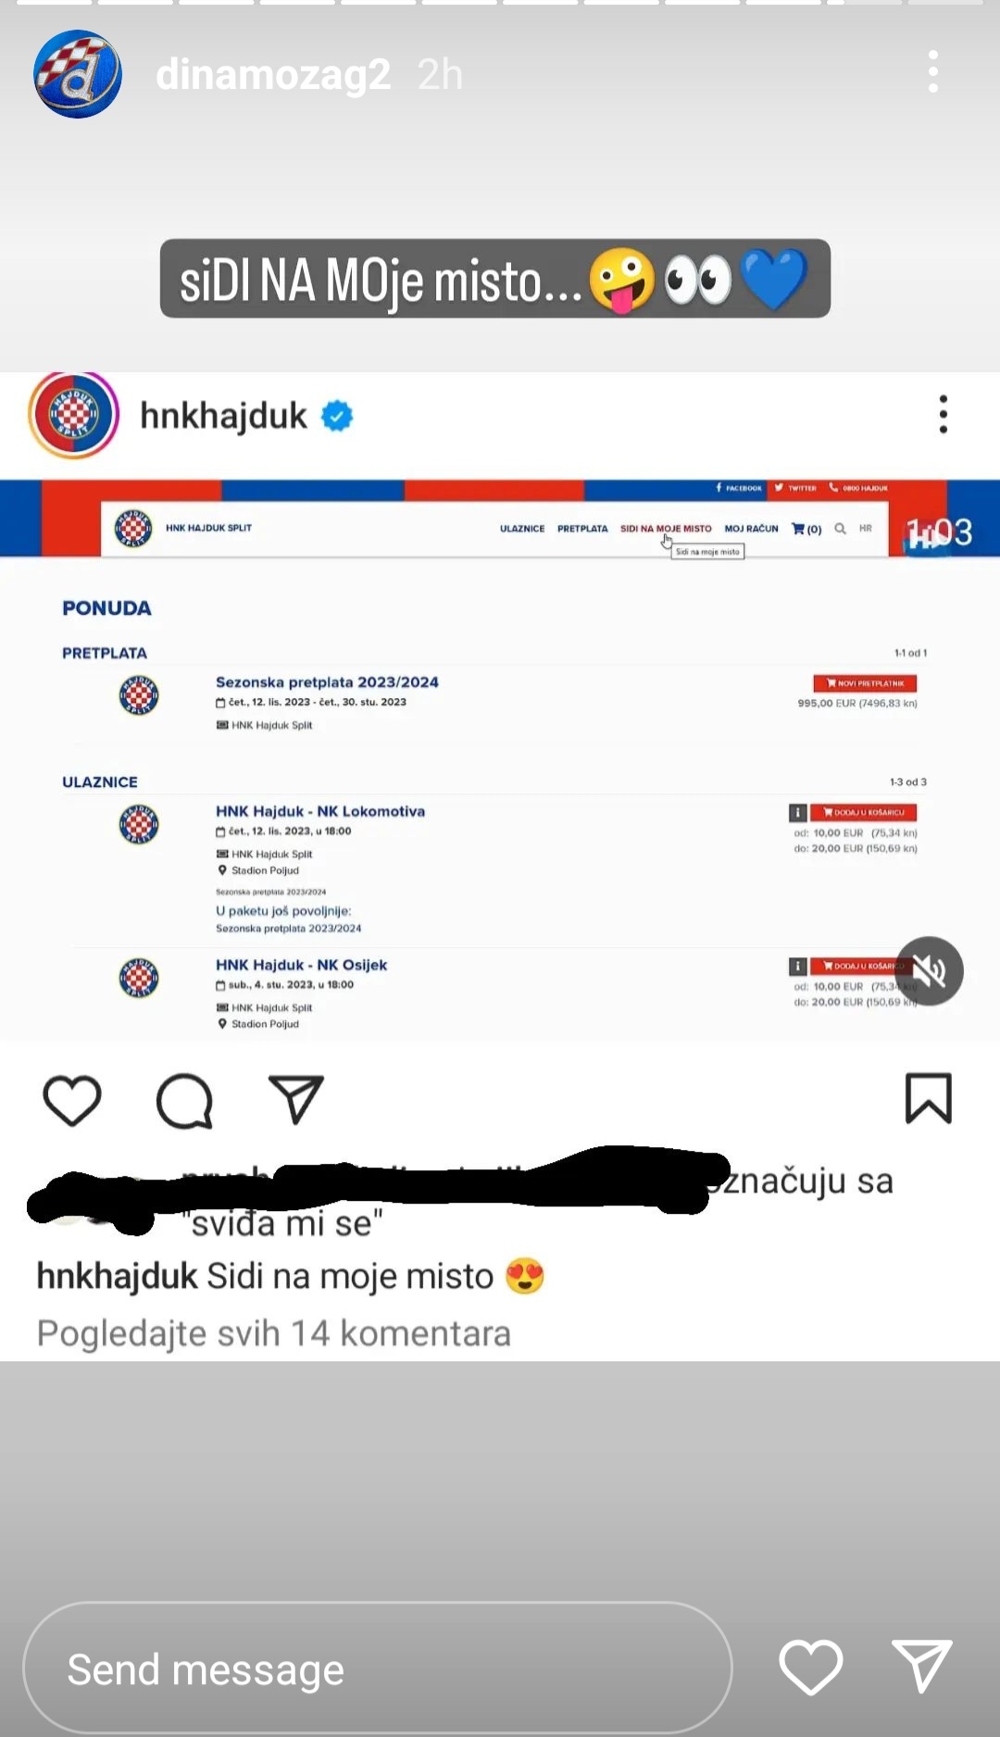Open dinamozag2 profile picture
Viewport: 1000px width, 1737px height.
tap(78, 74)
